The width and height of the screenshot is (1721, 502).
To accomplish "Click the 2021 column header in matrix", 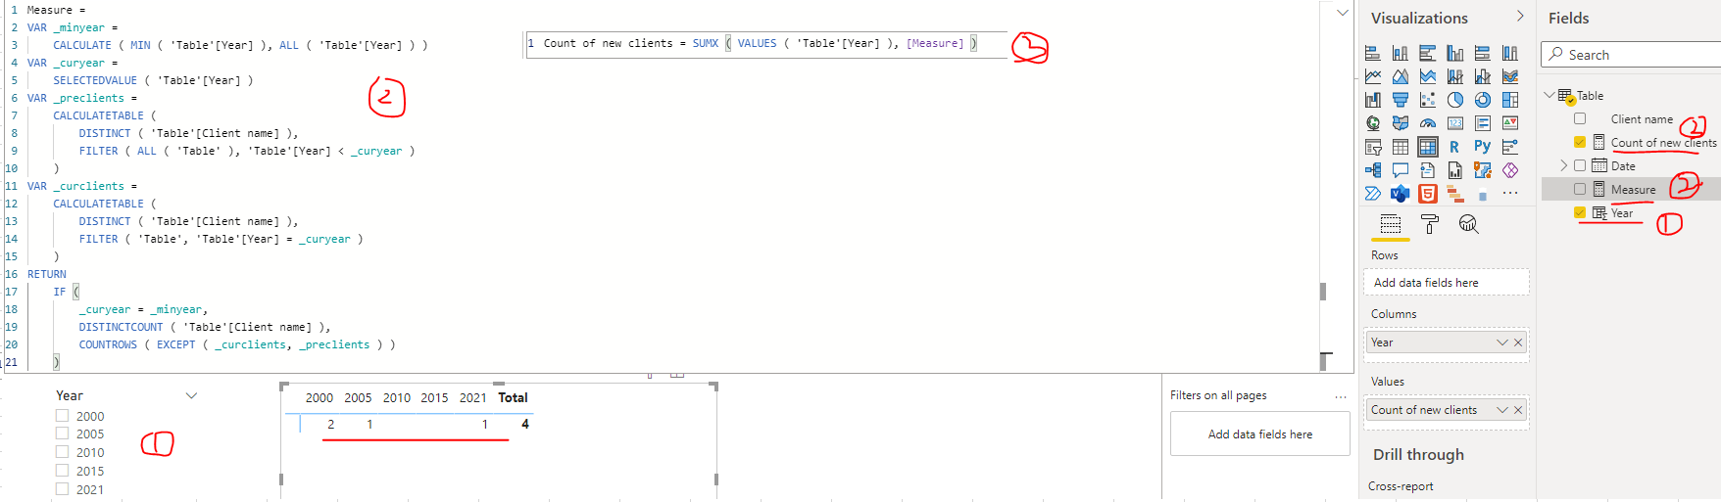I will tap(473, 397).
